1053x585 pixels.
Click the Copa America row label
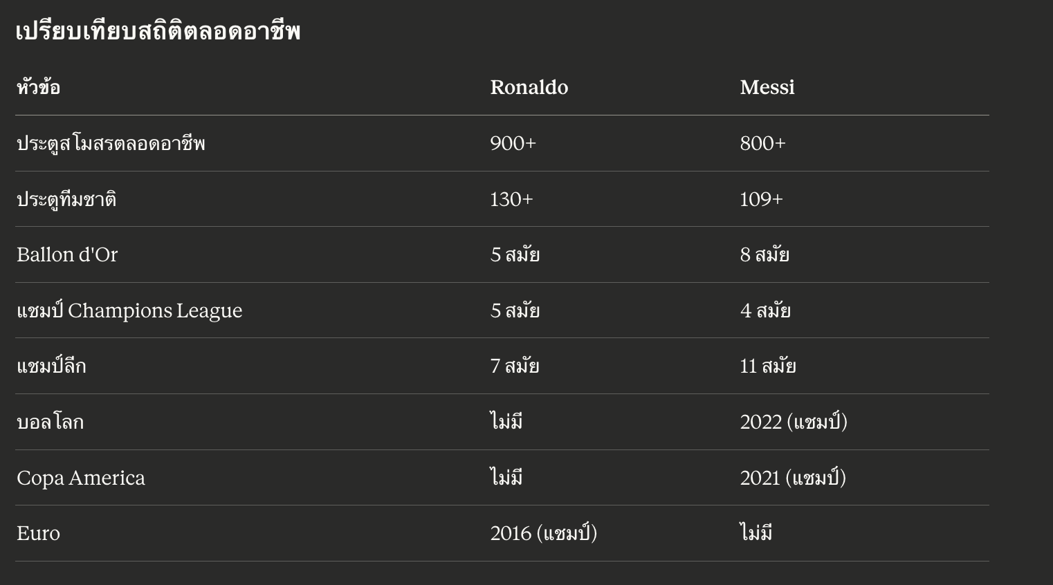tap(81, 479)
